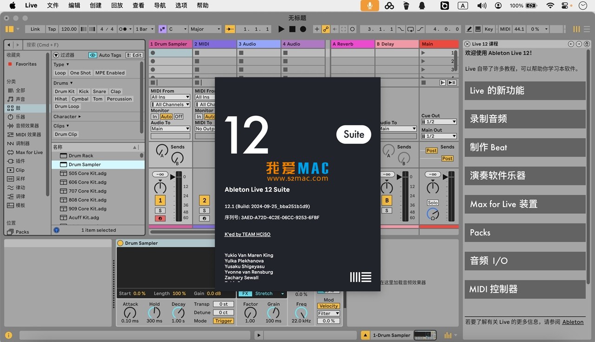The image size is (595, 342).
Task: Set track 1 Monitor to Off
Action: pyautogui.click(x=178, y=117)
